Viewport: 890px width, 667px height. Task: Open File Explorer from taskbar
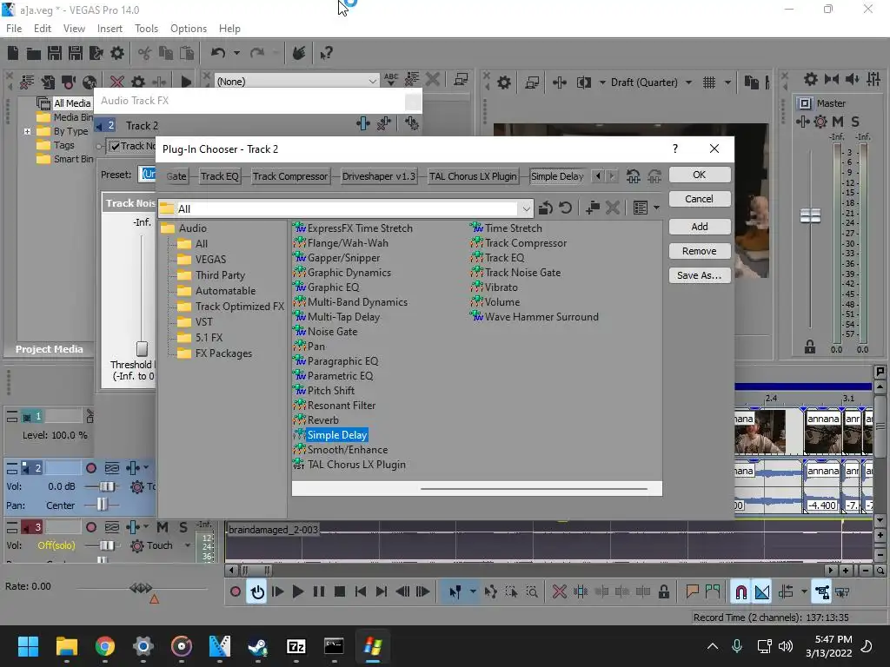tap(66, 646)
